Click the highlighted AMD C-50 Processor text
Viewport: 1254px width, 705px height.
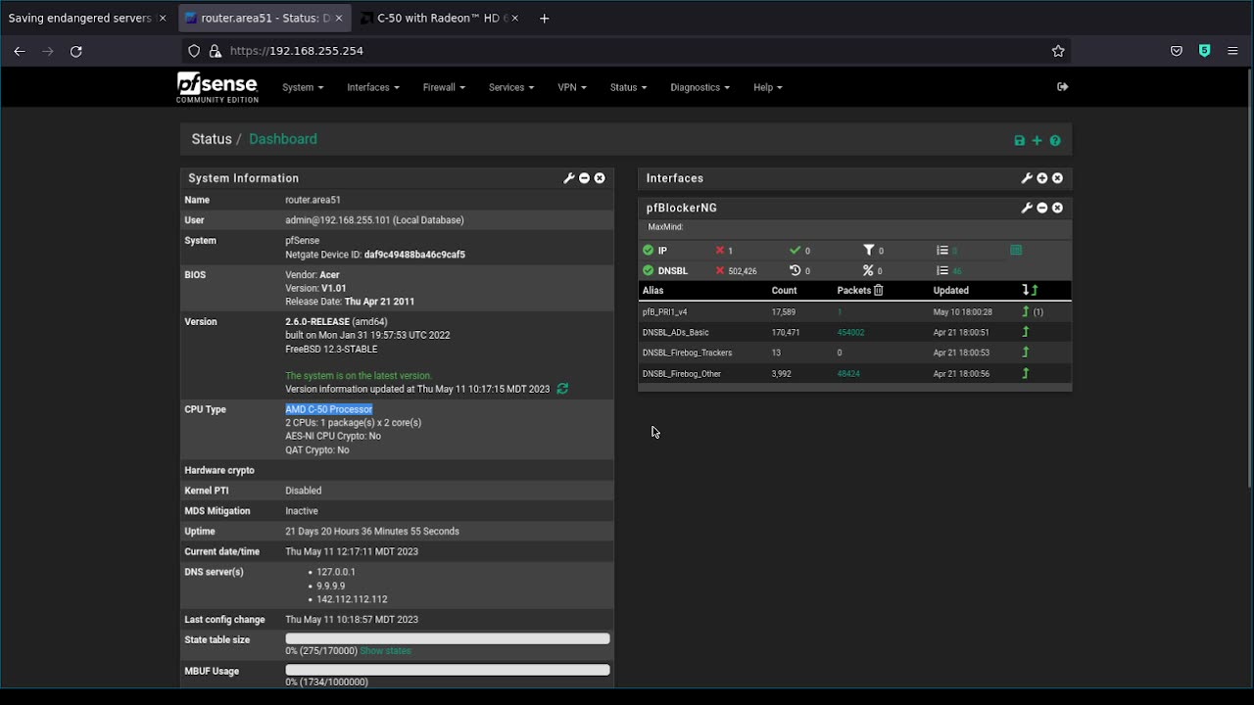point(329,409)
